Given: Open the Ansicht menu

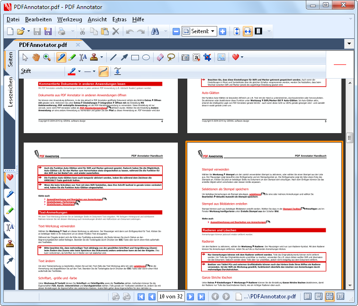Looking at the screenshot, I should (x=97, y=19).
